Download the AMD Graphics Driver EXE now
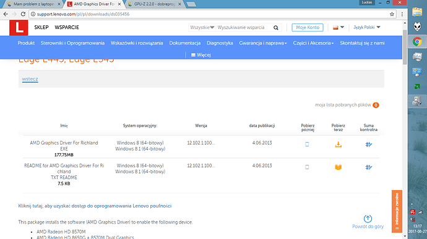Viewport: 427px width, 239px height. pos(339,145)
